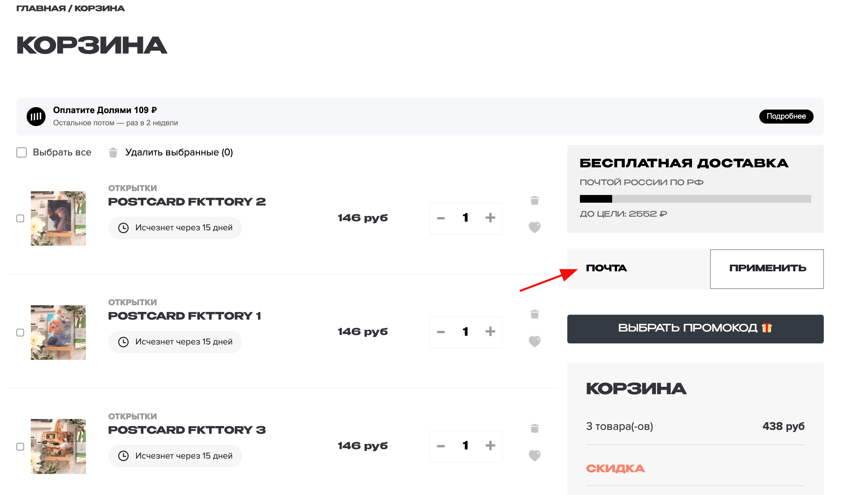Increase quantity of POSTCARD FKTTORY 2
This screenshot has width=842, height=495.
(491, 217)
